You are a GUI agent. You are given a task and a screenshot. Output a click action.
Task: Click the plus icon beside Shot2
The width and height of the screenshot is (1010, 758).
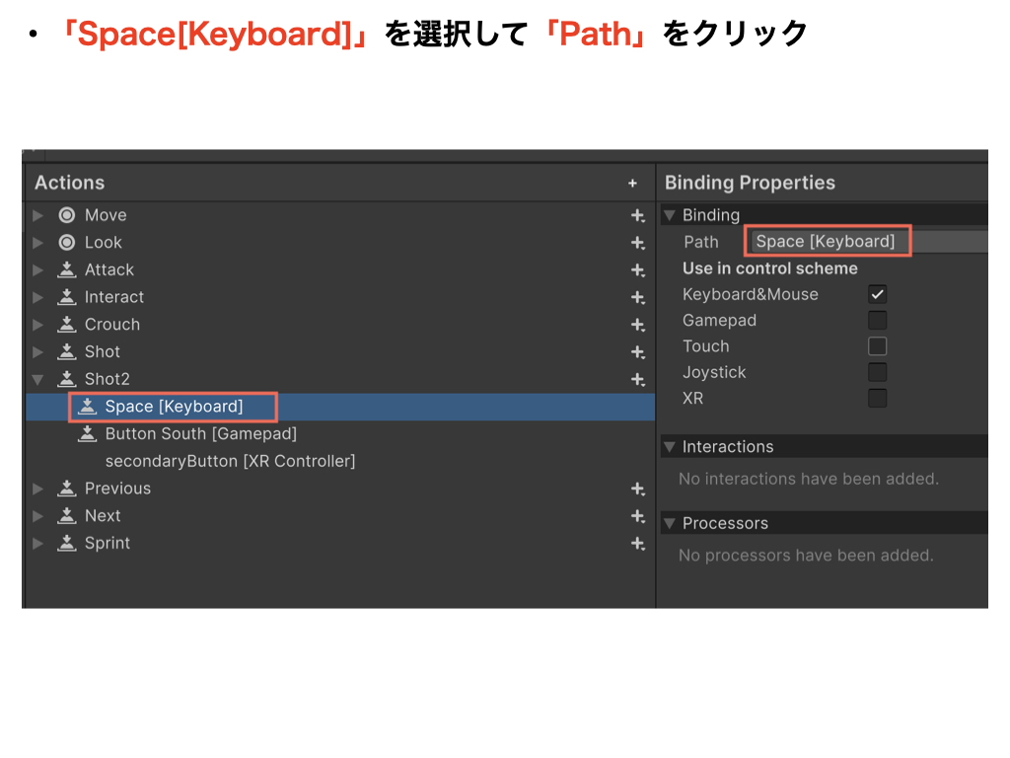[637, 379]
